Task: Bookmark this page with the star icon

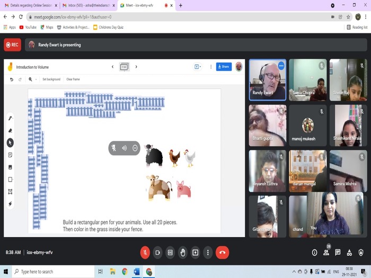Action: click(x=348, y=17)
